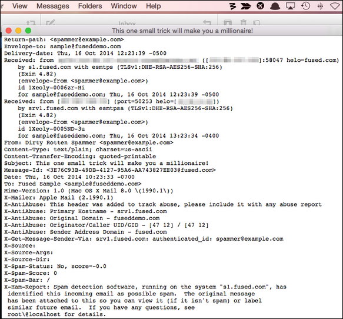This screenshot has width=343, height=319.
Task: Click the Subject header line
Action: point(106,163)
